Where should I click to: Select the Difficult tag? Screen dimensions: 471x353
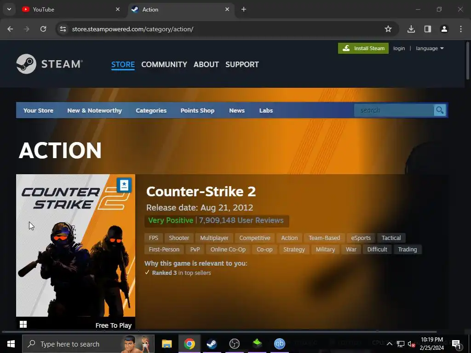pyautogui.click(x=377, y=250)
